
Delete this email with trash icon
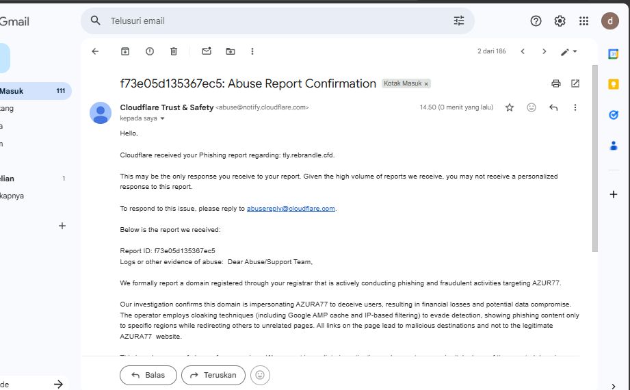(174, 51)
